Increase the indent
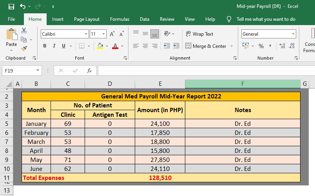315x196 pixels. coord(176,46)
